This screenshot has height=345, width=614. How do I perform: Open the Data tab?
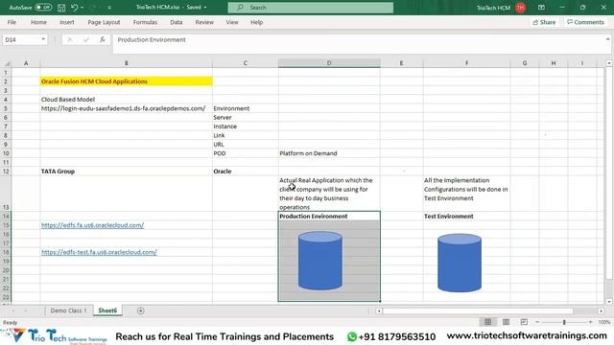tap(177, 22)
